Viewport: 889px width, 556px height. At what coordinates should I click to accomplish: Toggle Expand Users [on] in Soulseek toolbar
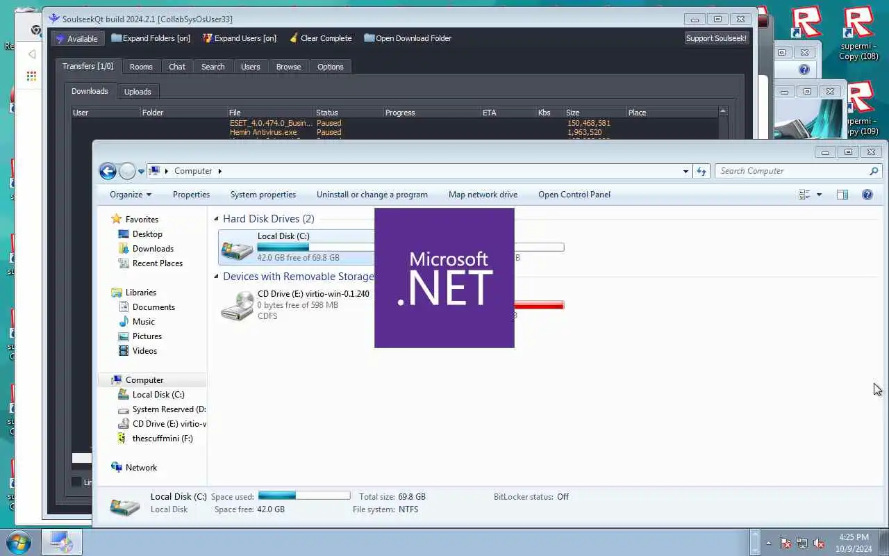[x=240, y=38]
